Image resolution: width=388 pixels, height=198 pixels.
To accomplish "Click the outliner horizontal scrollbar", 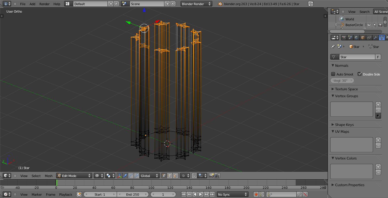I will (356, 32).
